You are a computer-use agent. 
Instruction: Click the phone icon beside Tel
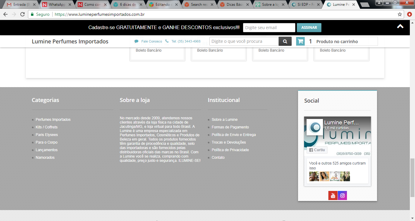click(167, 41)
